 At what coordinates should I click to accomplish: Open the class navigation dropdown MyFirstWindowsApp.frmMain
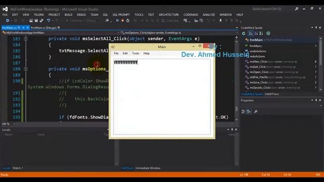click(x=60, y=32)
